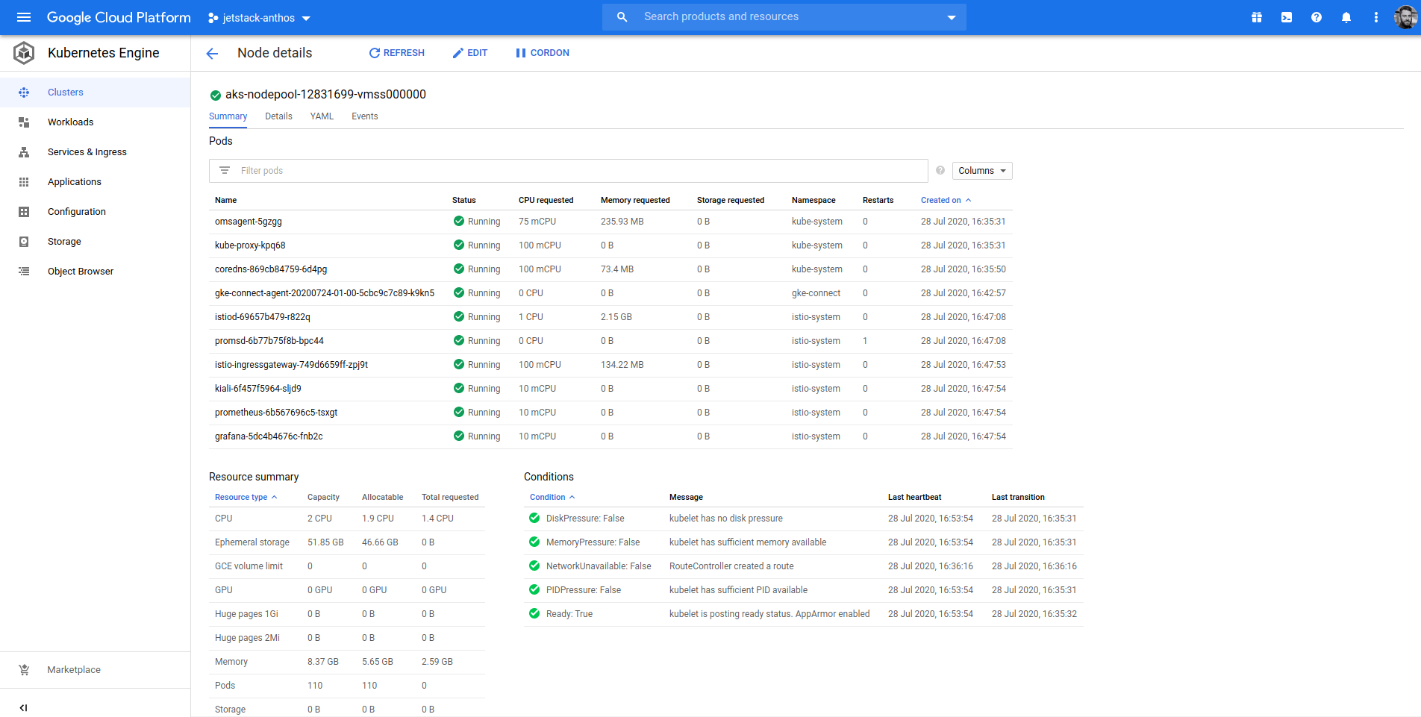This screenshot has width=1421, height=717.
Task: Sort conditions by Condition column
Action: point(552,497)
